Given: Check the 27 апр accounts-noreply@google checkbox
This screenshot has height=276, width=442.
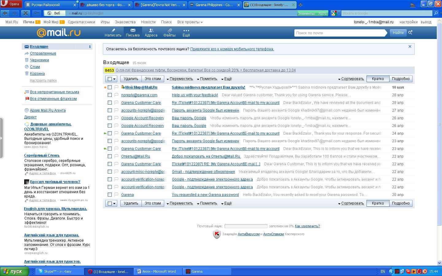Looking at the screenshot, I should [110, 110].
